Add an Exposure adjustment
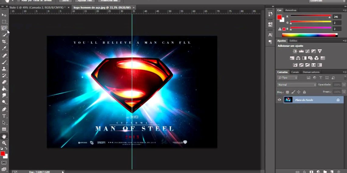 tap(313, 51)
